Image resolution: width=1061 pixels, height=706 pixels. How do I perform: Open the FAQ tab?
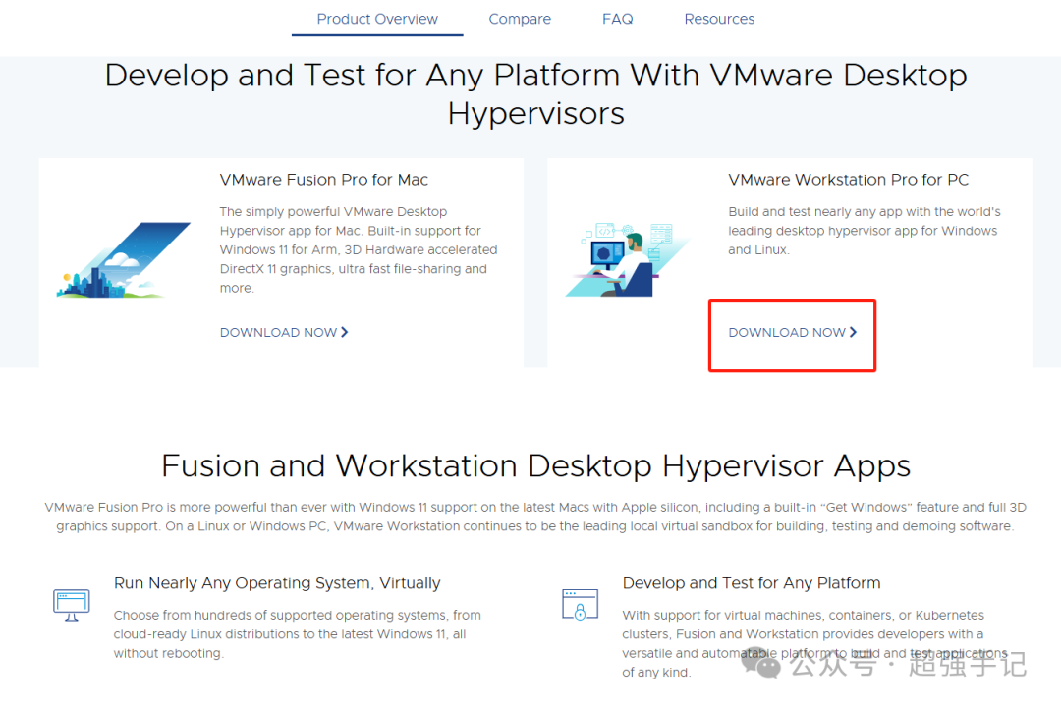pos(617,19)
